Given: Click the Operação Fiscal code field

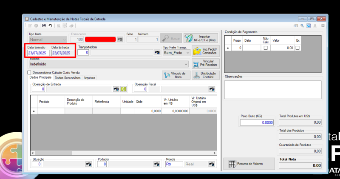Looking at the screenshot, I should (141, 89).
